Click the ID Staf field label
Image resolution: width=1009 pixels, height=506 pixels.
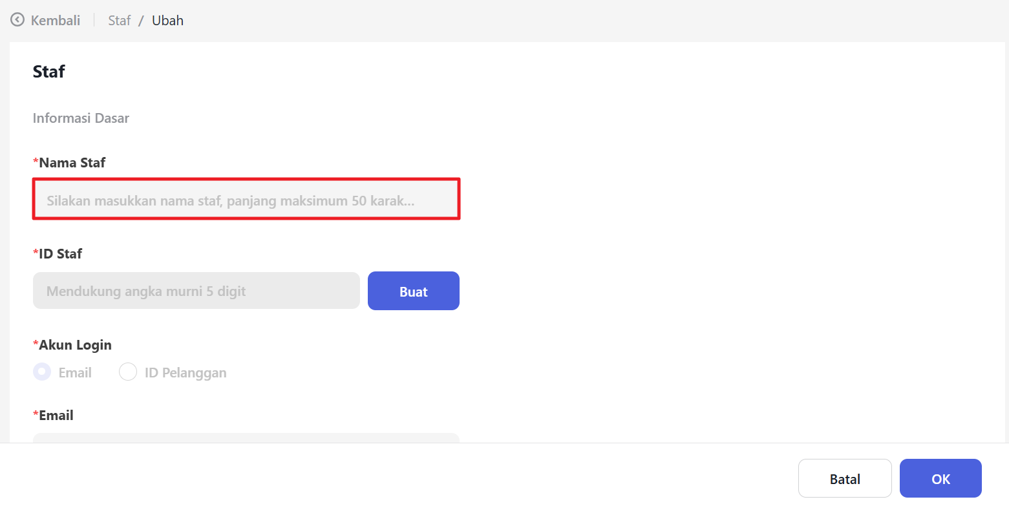coord(60,253)
